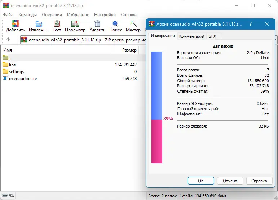This screenshot has width=278, height=200.
Task: Select the parent folder '..' row
Action: [x=73, y=58]
